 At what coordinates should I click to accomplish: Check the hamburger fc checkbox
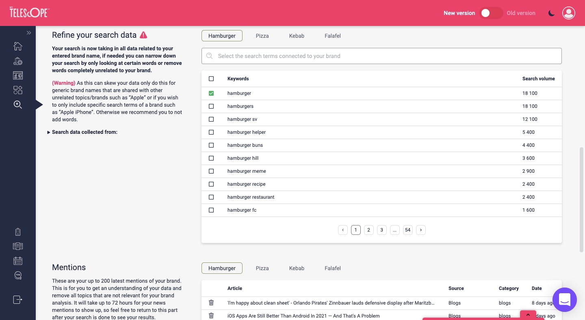tap(211, 210)
